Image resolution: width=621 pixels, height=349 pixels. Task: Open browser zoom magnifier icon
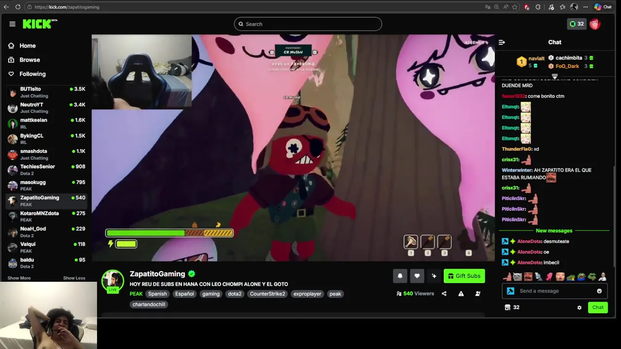click(496, 7)
